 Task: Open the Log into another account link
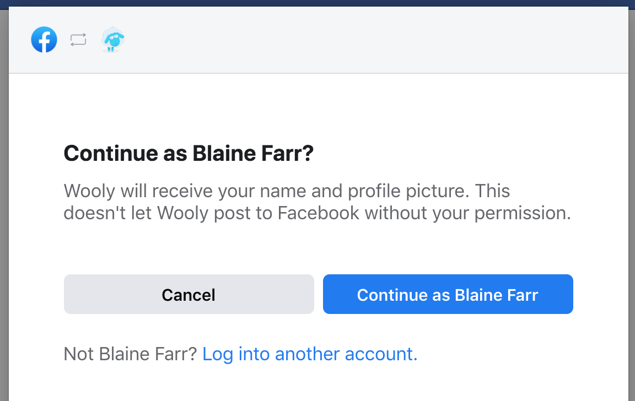click(x=310, y=354)
